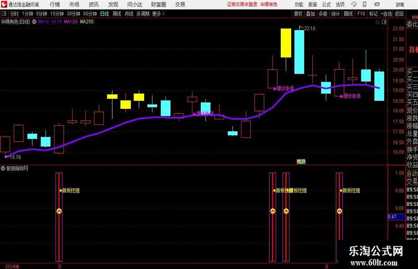The image size is (418, 269).
Task: Switch to the 30分钟 period tab
Action: (73, 14)
